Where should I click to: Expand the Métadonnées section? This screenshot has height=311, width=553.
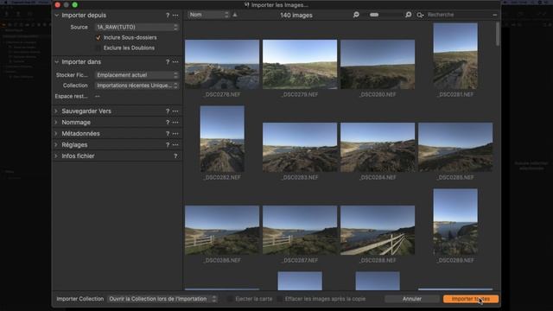click(56, 134)
